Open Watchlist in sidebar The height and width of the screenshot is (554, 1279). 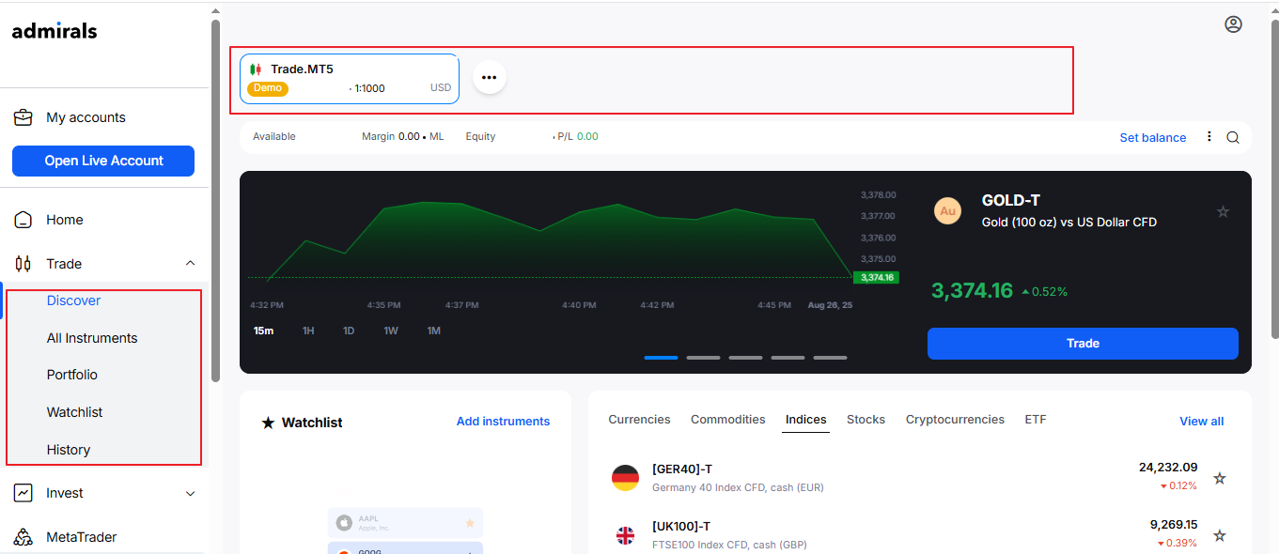pos(74,412)
